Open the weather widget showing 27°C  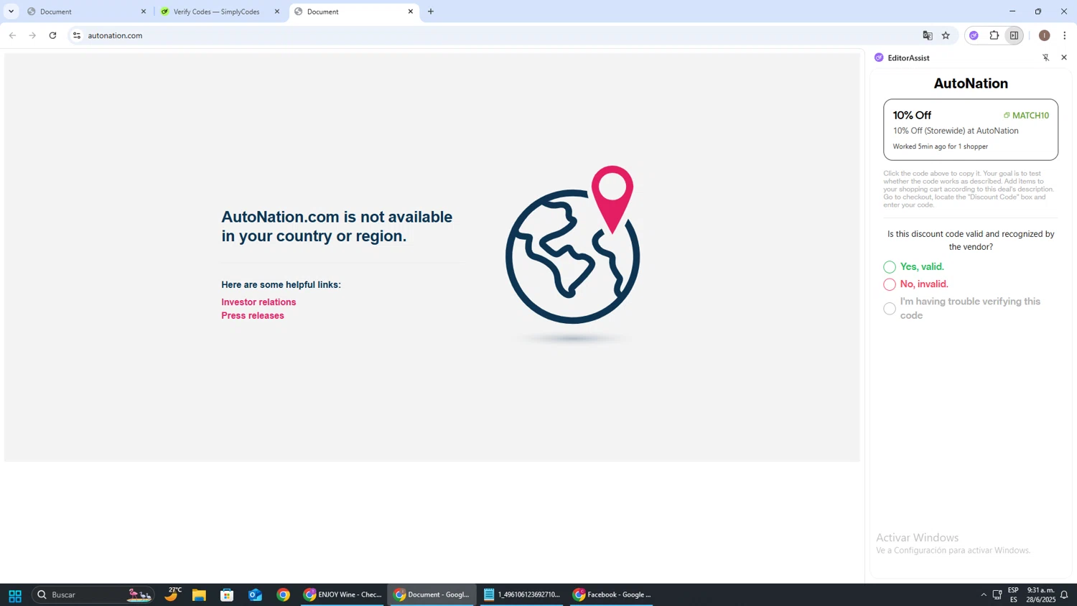coord(172,595)
